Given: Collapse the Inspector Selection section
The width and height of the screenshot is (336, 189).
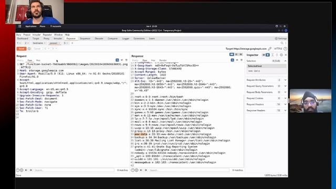Looking at the screenshot, I should (x=285, y=61).
